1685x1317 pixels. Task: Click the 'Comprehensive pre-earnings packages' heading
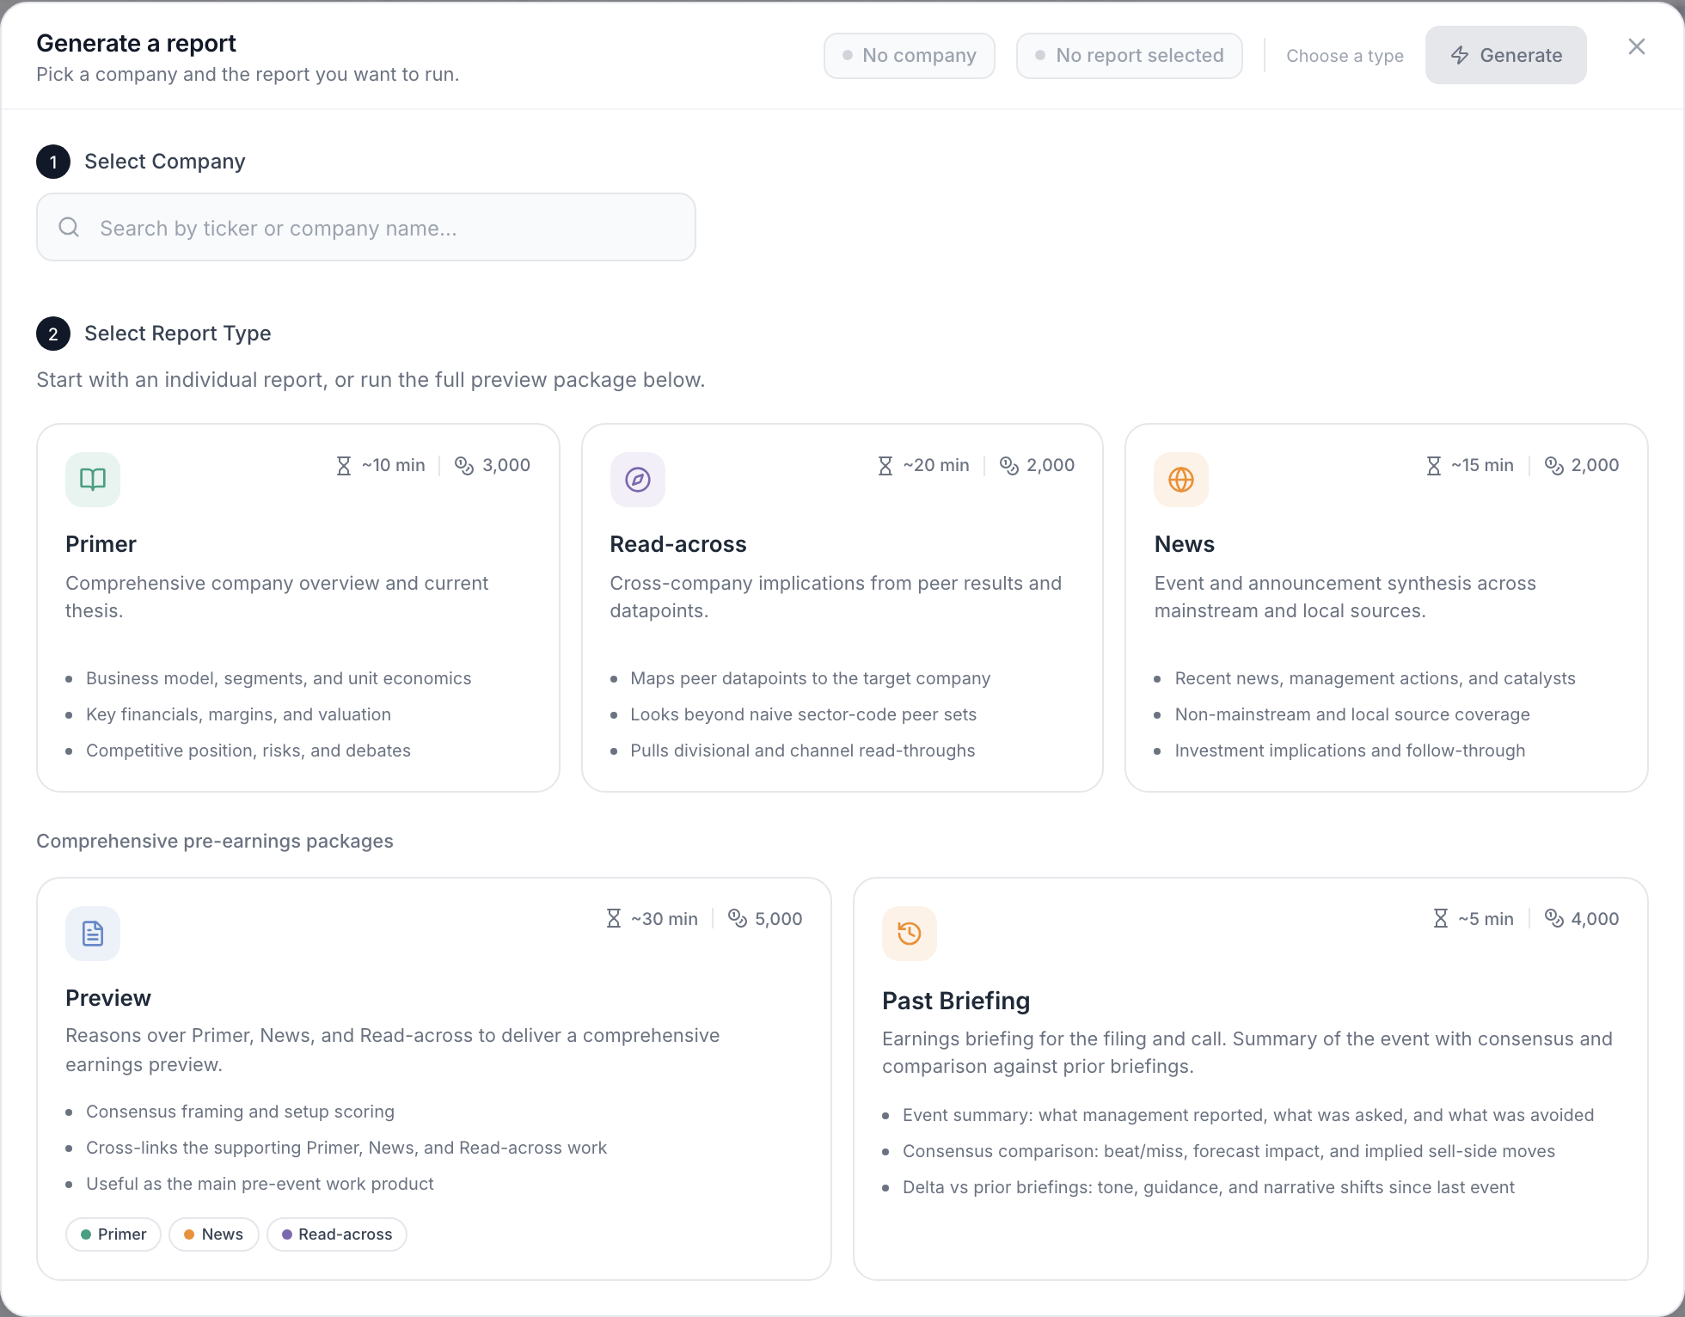(x=215, y=841)
